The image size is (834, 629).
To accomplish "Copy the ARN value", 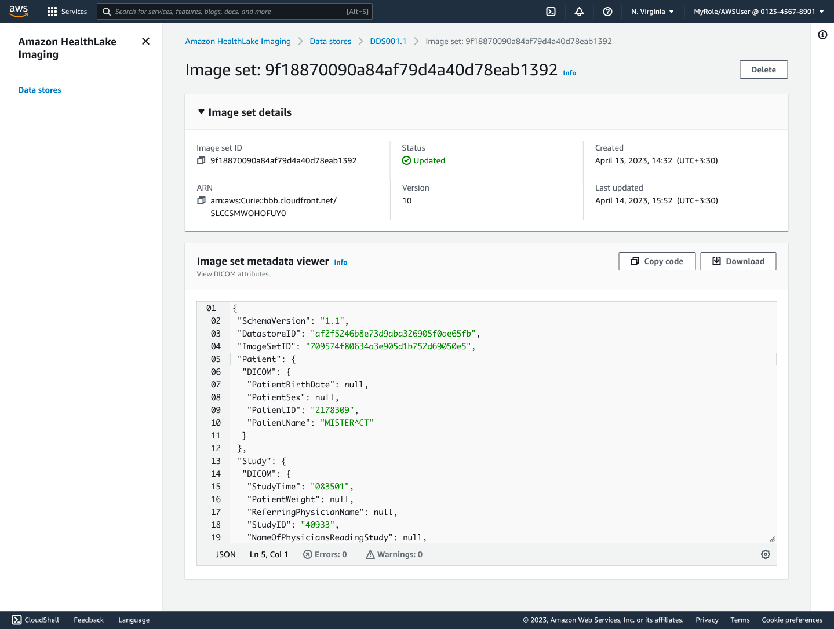I will (x=201, y=200).
